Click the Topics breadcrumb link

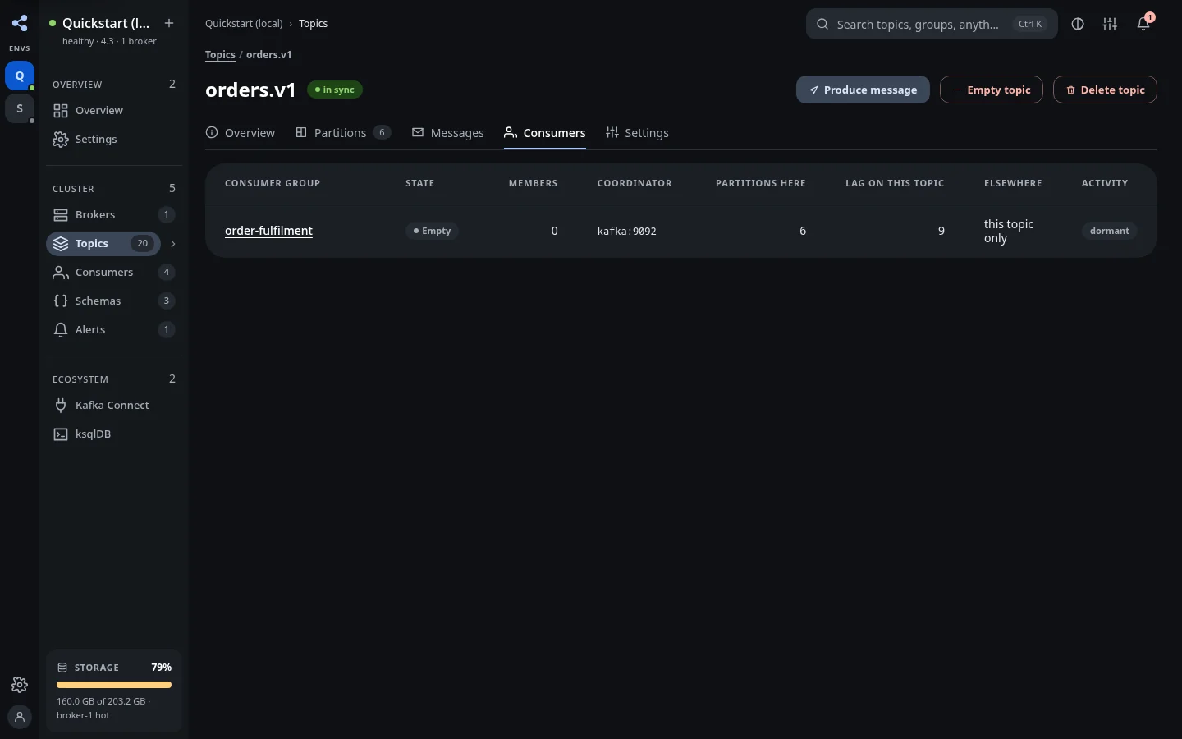[220, 55]
